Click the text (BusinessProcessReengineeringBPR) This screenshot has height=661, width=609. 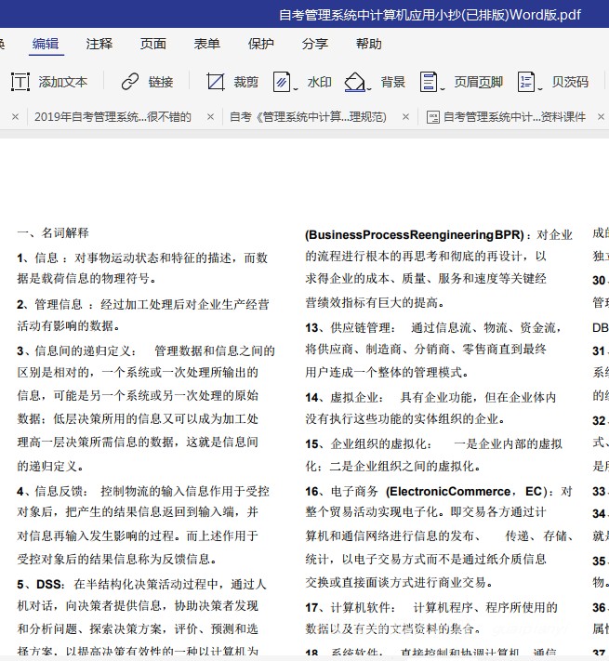click(415, 235)
